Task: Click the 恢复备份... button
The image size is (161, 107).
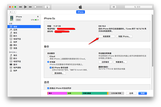Action: click(x=120, y=62)
